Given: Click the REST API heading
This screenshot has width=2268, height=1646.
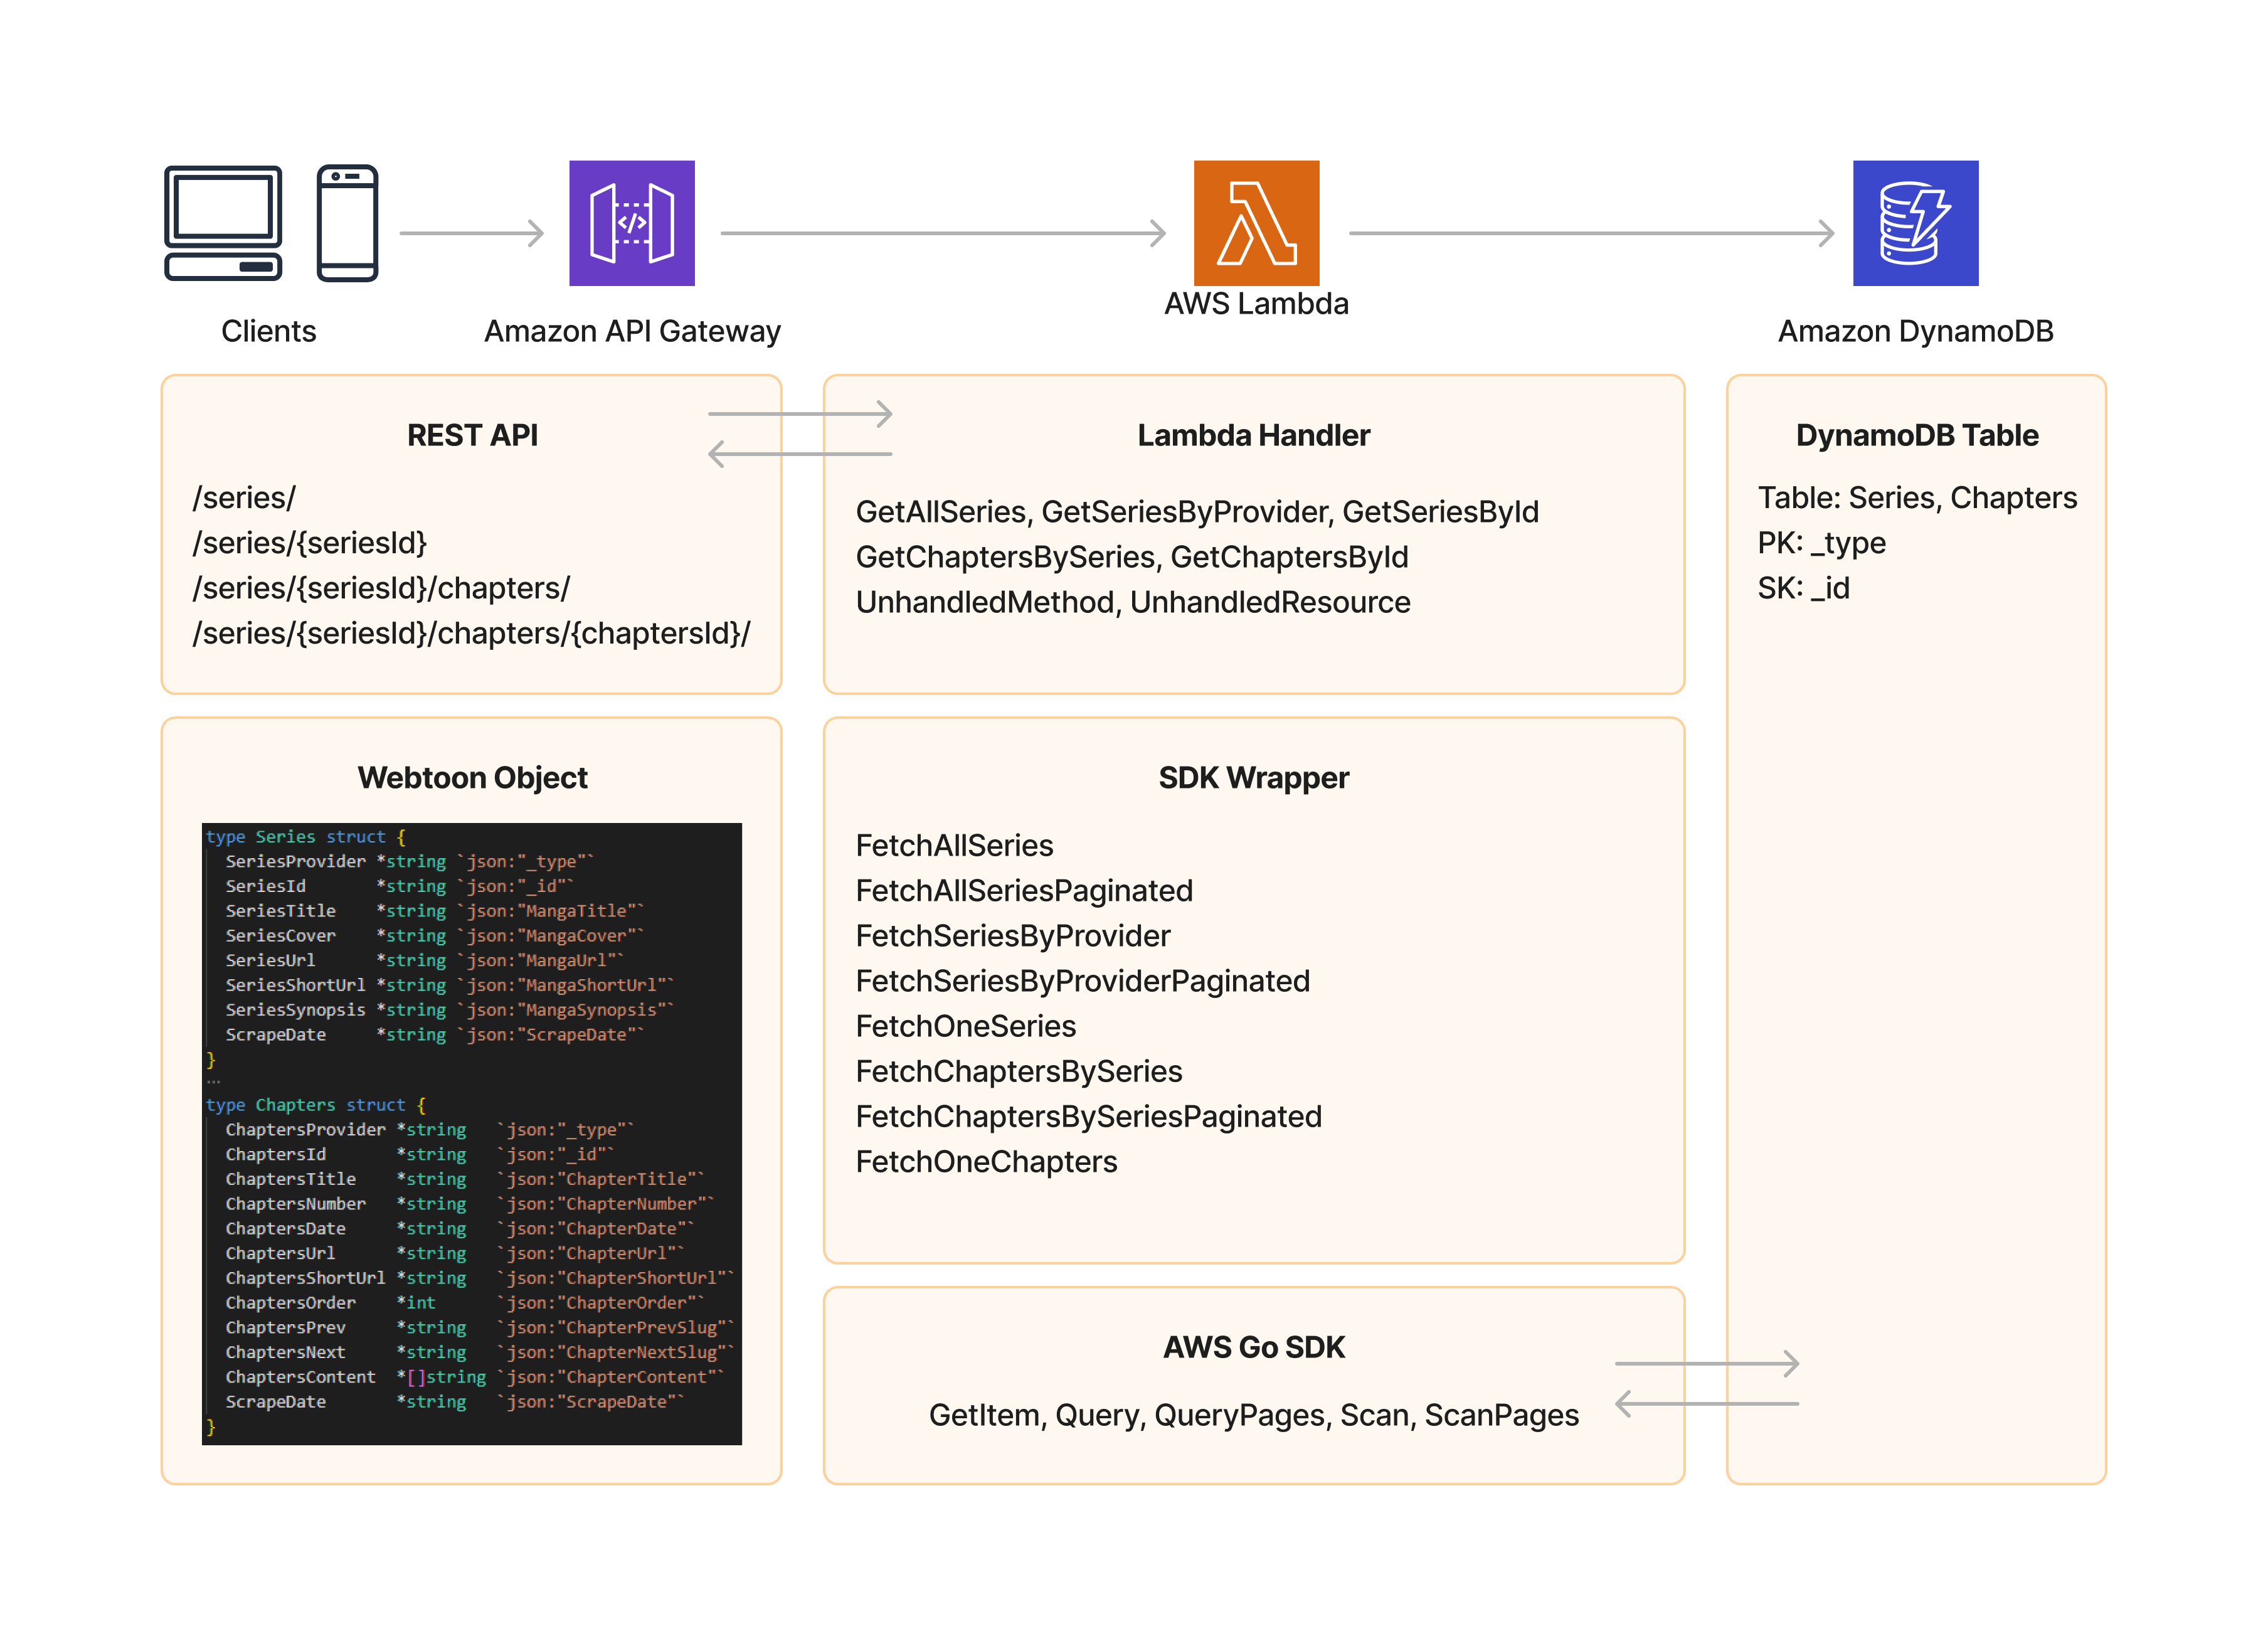Looking at the screenshot, I should (472, 435).
